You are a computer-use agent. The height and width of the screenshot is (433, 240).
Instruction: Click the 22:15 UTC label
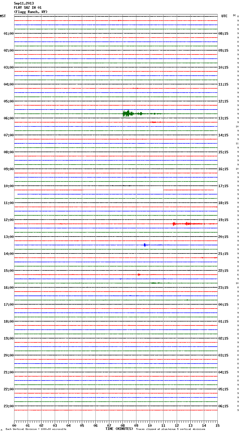coord(223,271)
